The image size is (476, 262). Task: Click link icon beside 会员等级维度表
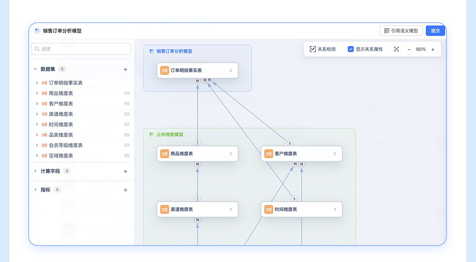coord(127,145)
